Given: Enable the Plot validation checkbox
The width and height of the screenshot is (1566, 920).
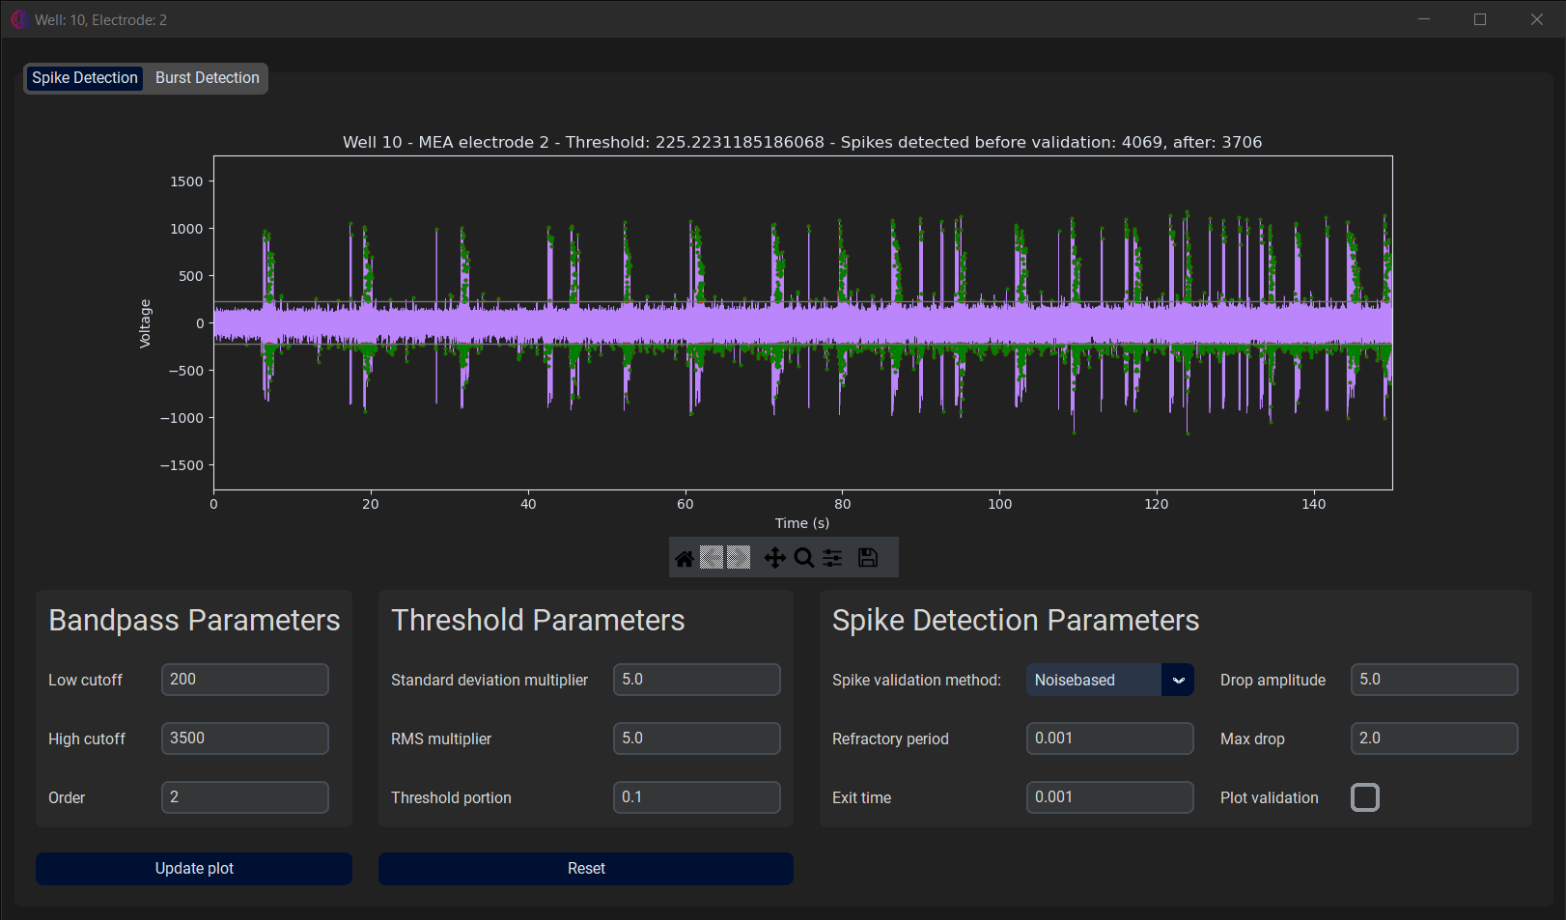Looking at the screenshot, I should pyautogui.click(x=1364, y=797).
